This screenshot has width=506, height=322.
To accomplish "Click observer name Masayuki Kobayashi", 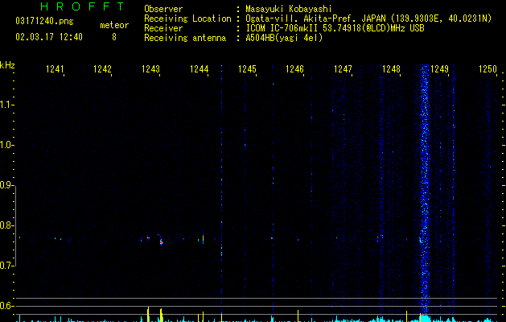I will (x=289, y=9).
